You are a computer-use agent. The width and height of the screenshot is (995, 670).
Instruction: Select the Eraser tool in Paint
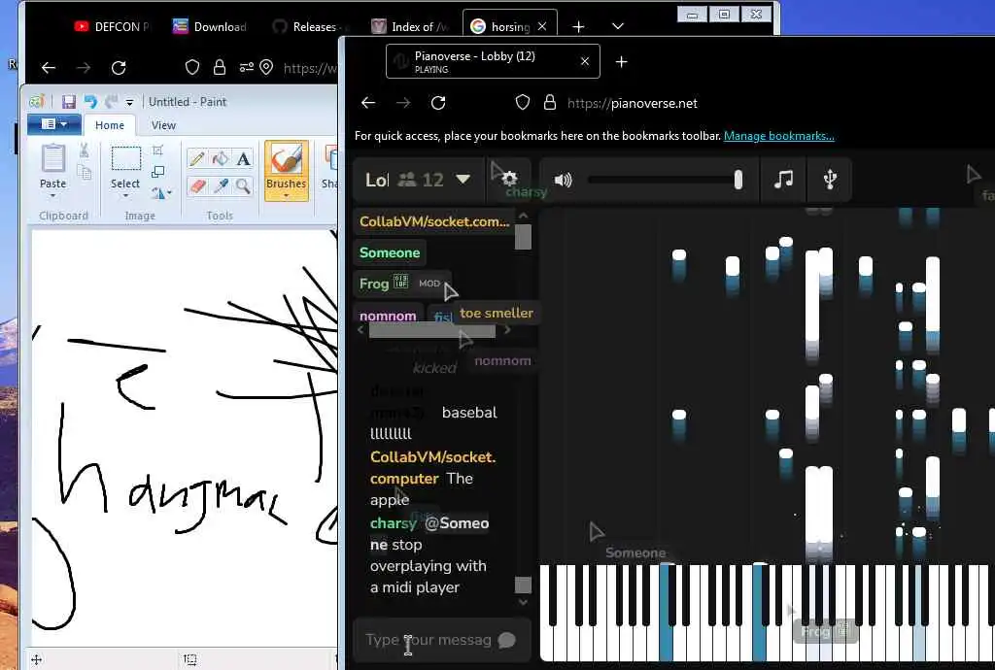pos(196,185)
